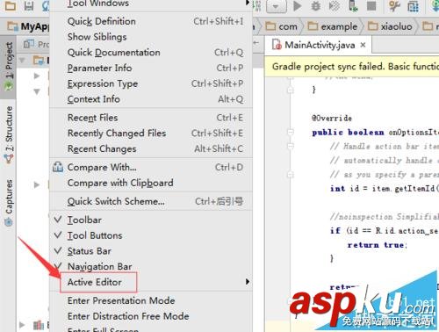Open the run configuration dropdown

276,6
